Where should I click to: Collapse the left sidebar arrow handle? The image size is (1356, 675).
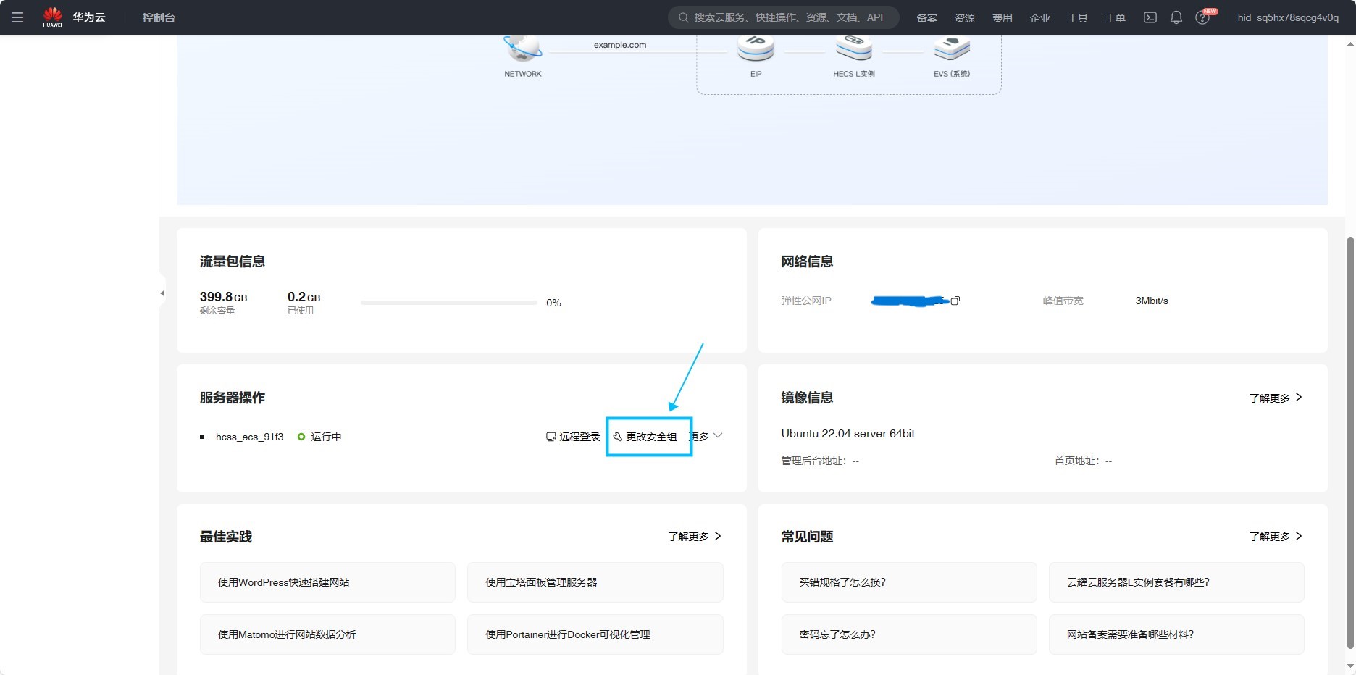[162, 293]
